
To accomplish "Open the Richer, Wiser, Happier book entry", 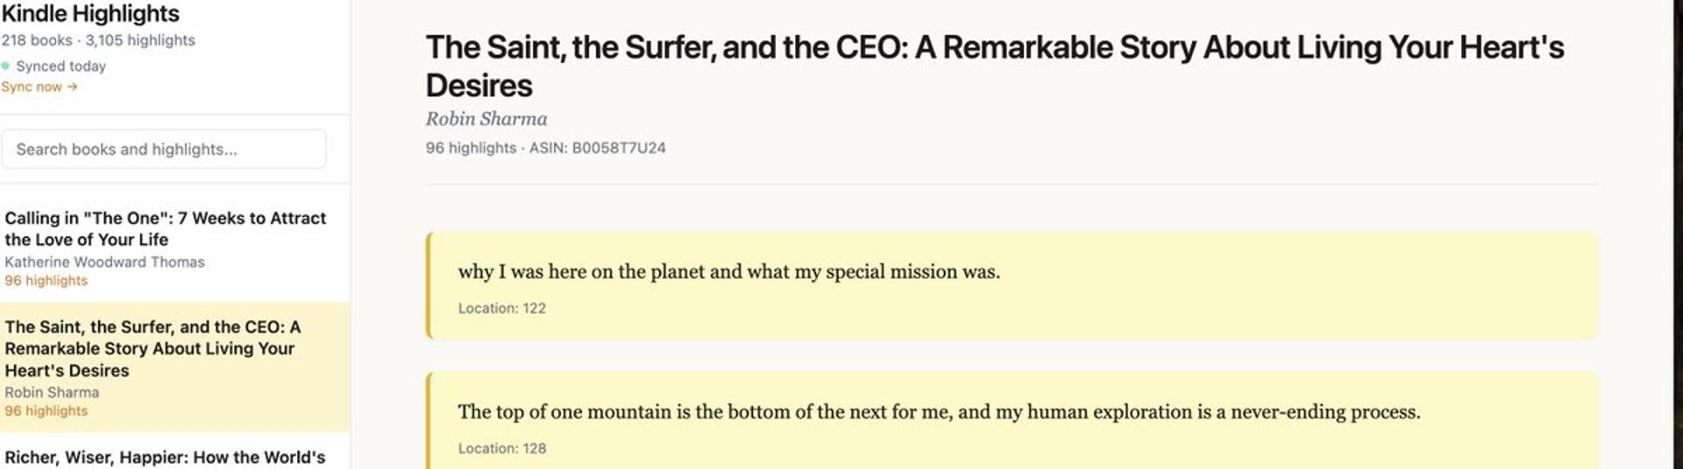I will click(165, 457).
